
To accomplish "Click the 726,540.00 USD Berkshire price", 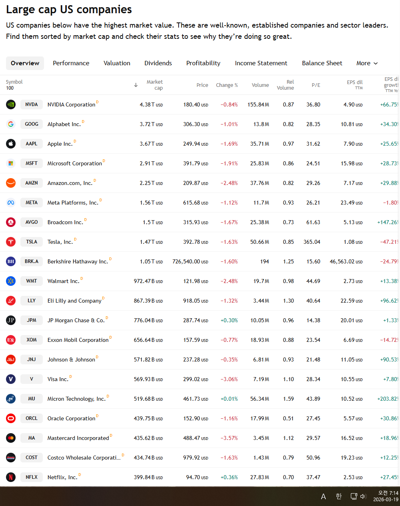I will (190, 261).
